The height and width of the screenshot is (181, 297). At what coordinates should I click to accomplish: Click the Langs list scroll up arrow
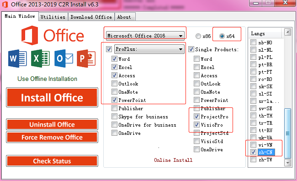(x=288, y=32)
